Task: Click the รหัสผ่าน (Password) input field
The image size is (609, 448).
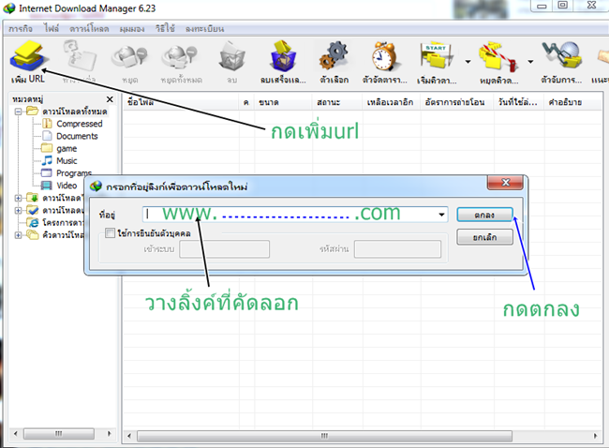Action: (397, 249)
